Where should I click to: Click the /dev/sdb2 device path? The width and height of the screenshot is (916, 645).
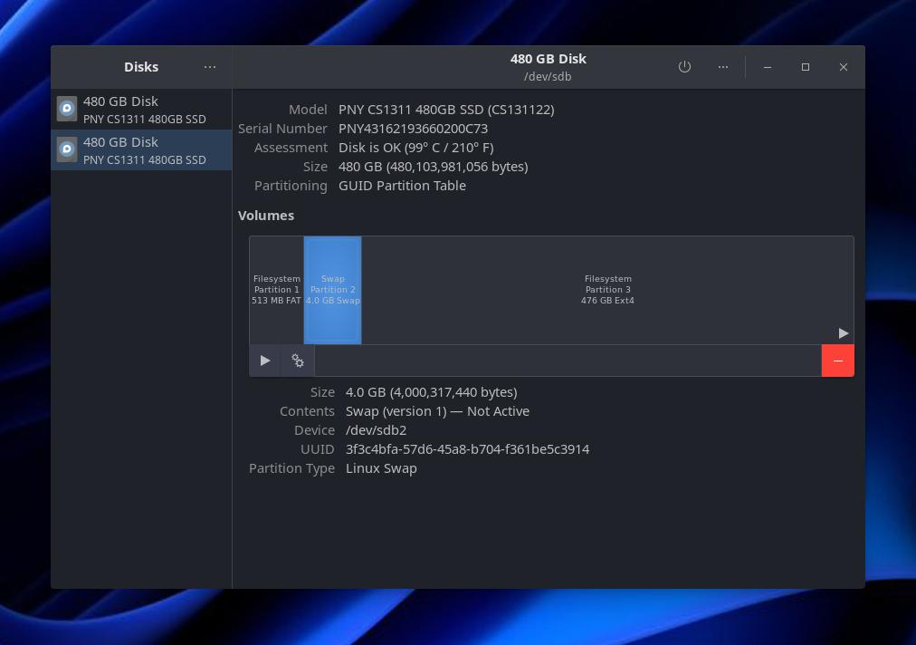pos(376,430)
